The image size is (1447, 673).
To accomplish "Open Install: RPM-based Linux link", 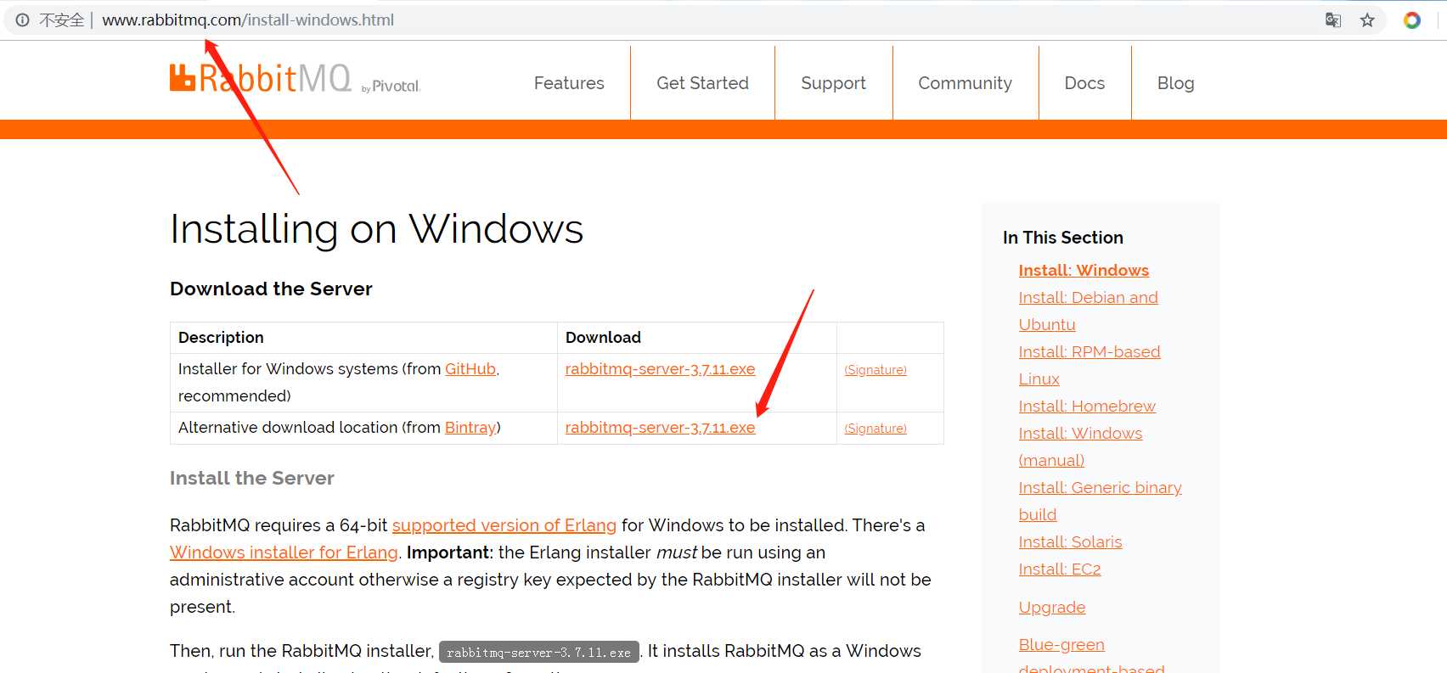I will pyautogui.click(x=1089, y=366).
